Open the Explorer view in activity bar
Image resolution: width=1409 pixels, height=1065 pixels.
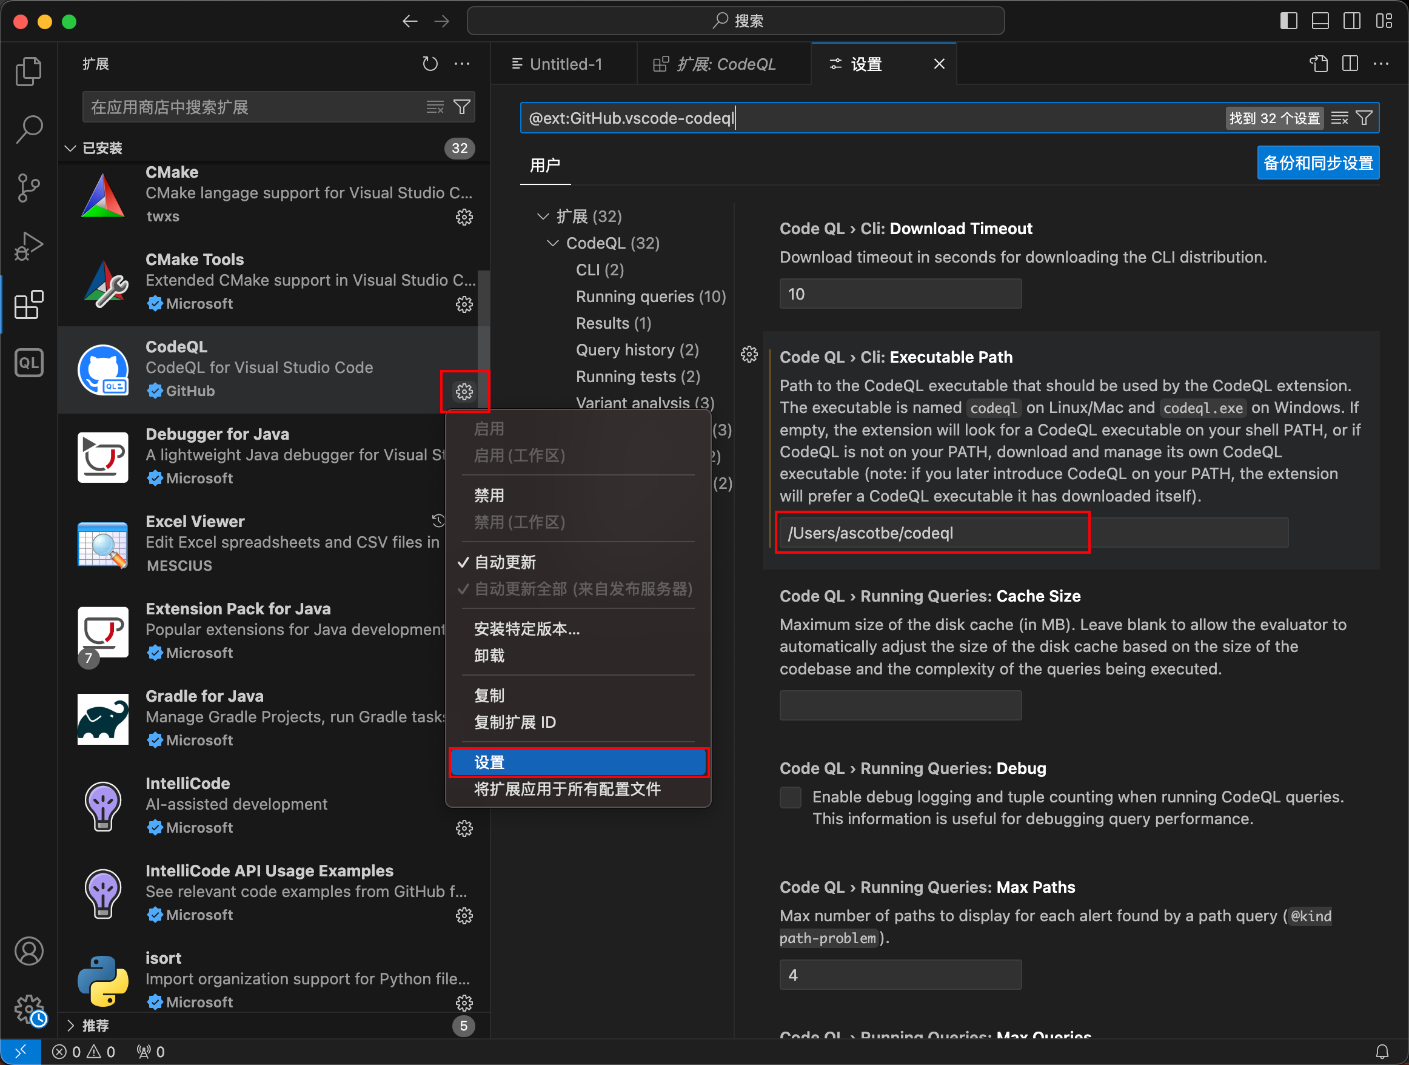[28, 71]
